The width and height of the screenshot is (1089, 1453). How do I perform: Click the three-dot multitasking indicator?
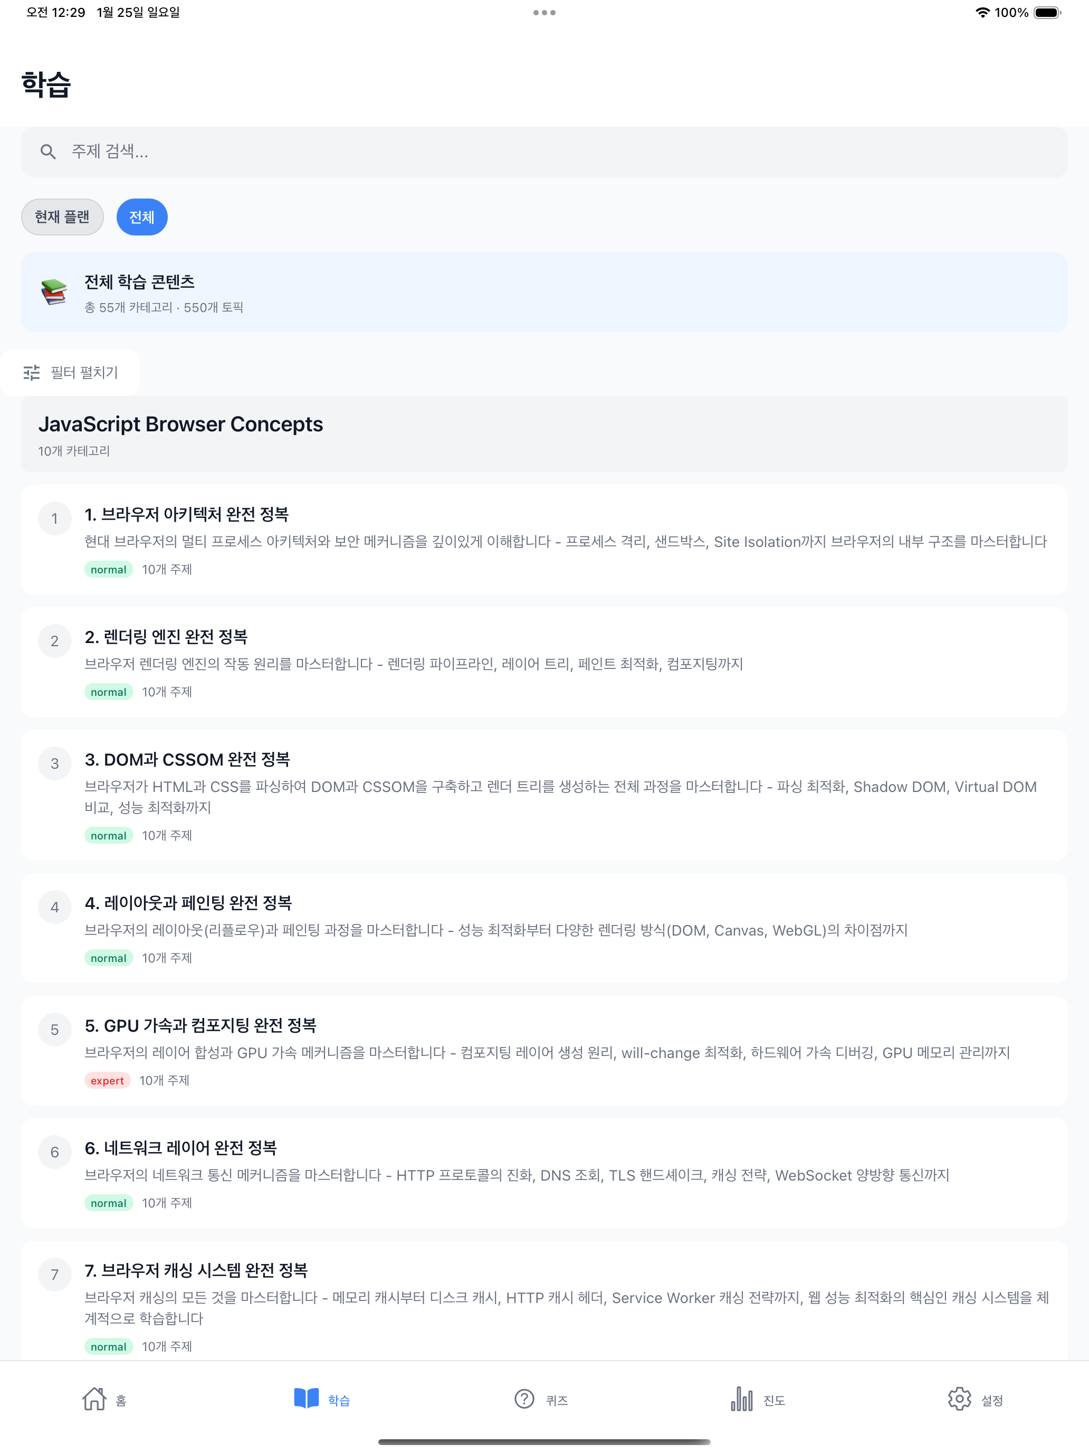coord(544,13)
